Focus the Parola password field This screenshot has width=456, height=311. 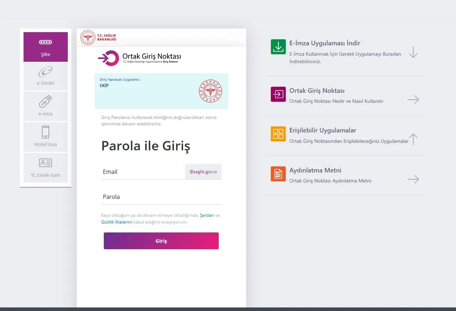161,197
